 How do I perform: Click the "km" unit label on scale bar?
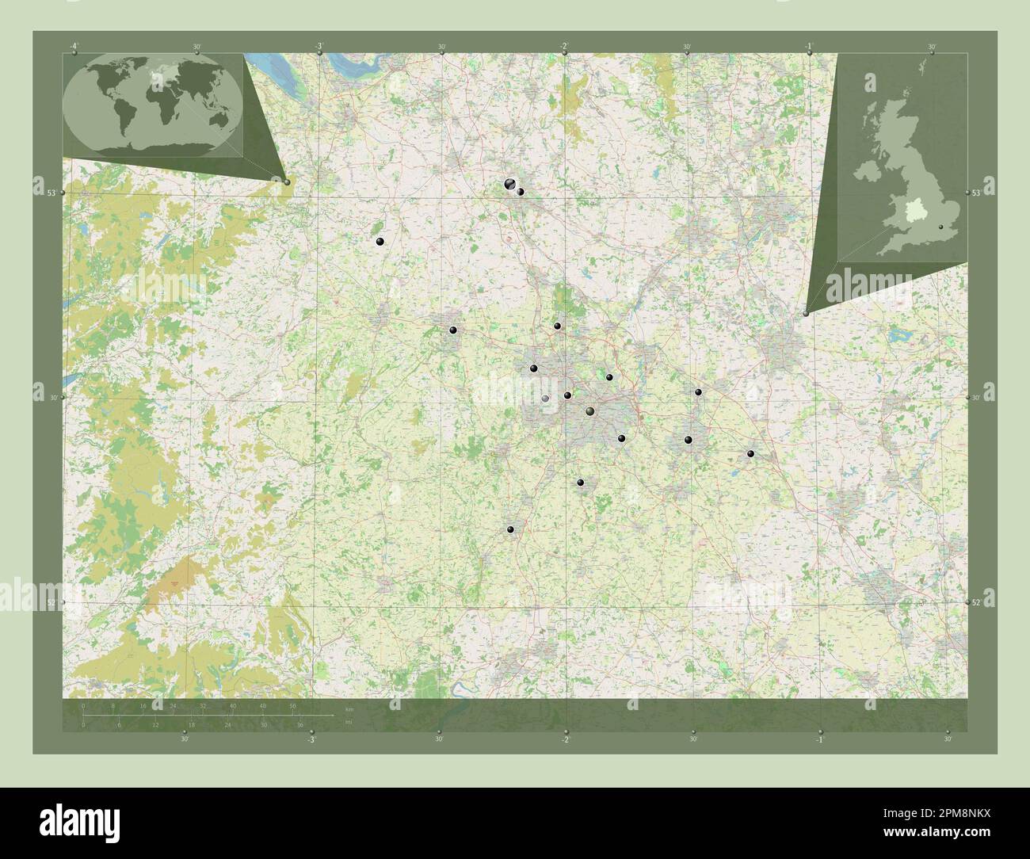click(x=349, y=708)
